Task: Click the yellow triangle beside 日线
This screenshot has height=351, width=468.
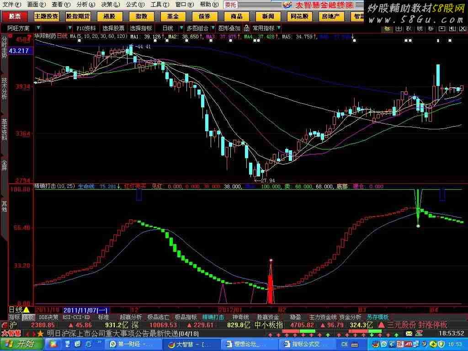Action: pos(26,310)
